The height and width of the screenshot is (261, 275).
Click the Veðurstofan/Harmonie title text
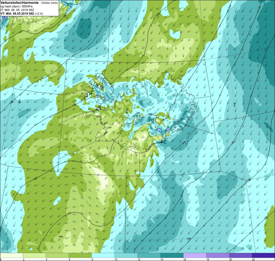(19, 3)
